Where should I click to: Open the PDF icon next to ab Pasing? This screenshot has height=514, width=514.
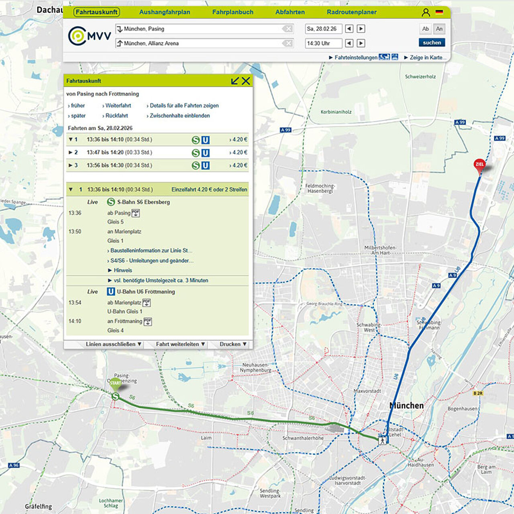click(136, 213)
